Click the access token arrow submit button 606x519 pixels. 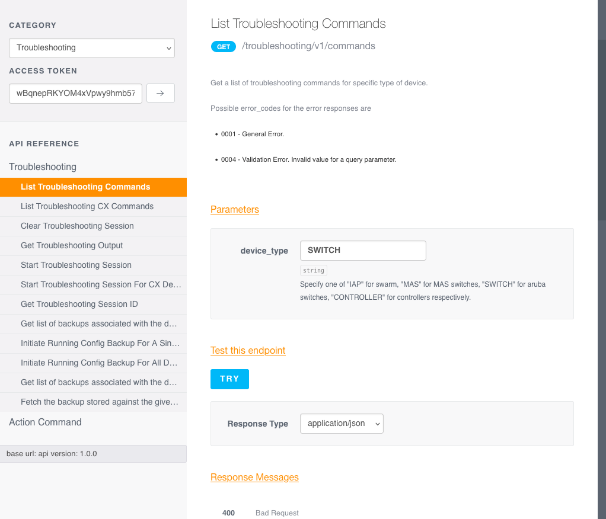tap(160, 93)
